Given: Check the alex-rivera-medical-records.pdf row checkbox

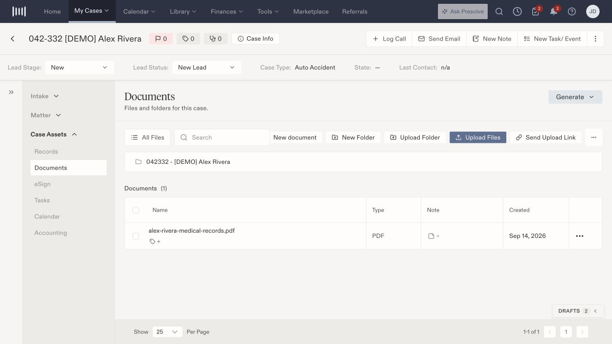Looking at the screenshot, I should pos(136,236).
